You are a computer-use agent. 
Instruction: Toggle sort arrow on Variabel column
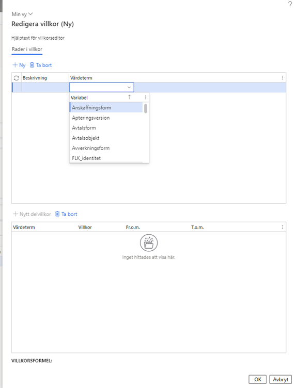[129, 97]
